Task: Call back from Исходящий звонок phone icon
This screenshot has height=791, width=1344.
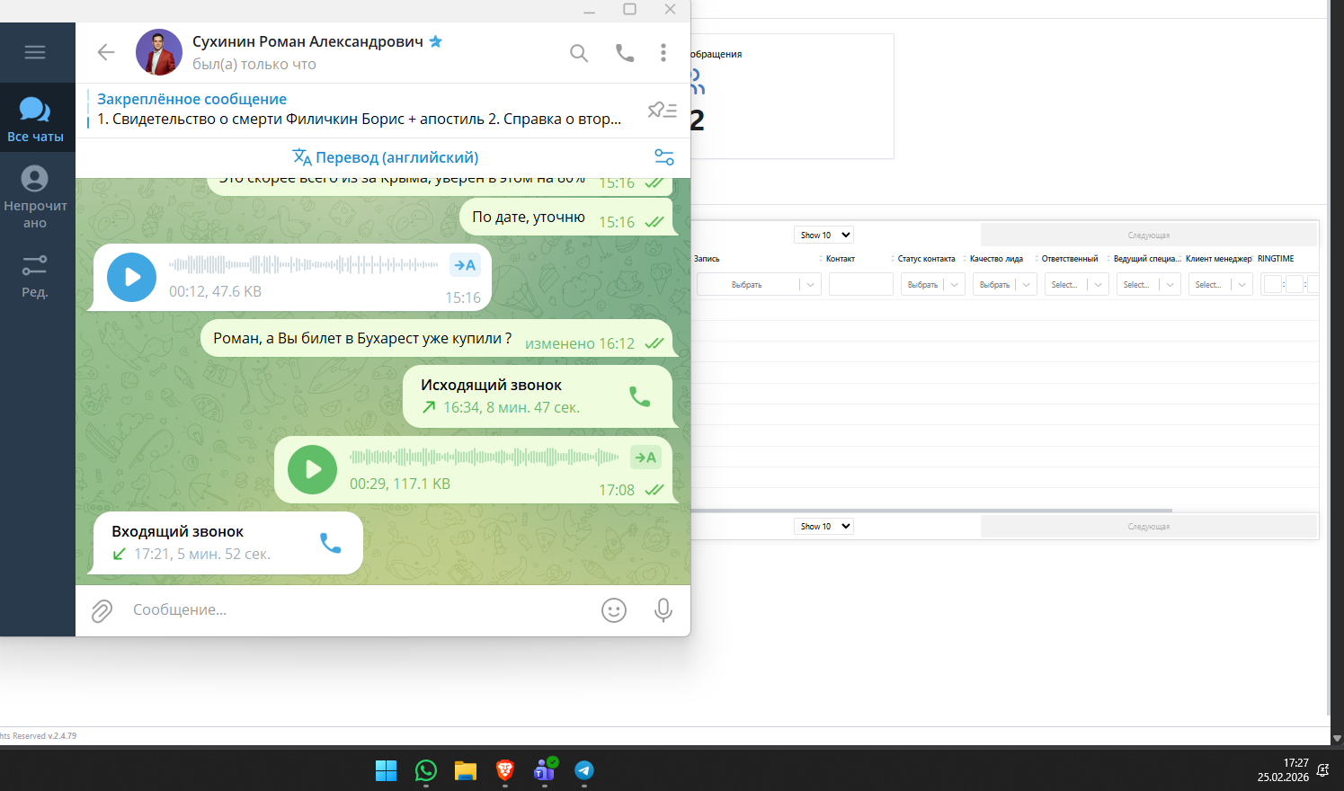Action: pyautogui.click(x=639, y=396)
